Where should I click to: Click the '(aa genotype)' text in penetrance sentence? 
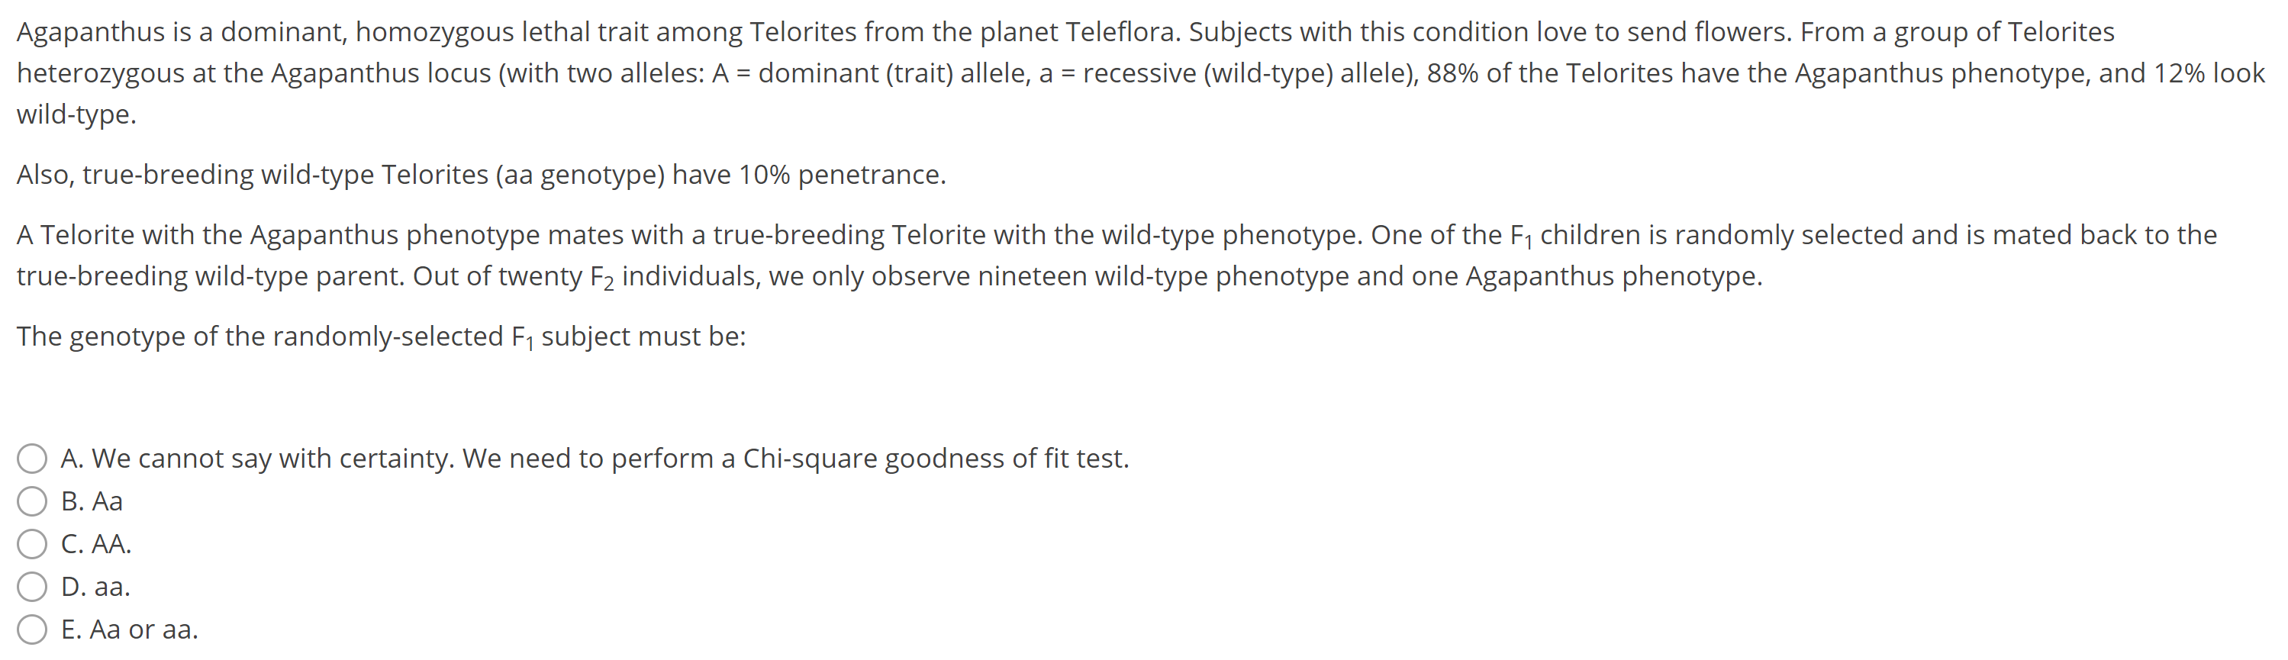(x=580, y=175)
